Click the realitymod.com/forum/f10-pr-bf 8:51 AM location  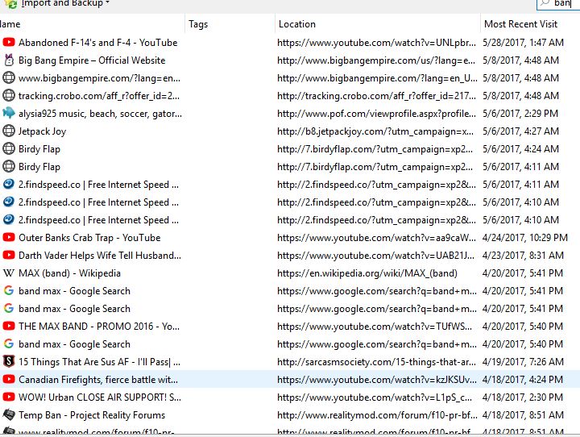pos(377,415)
